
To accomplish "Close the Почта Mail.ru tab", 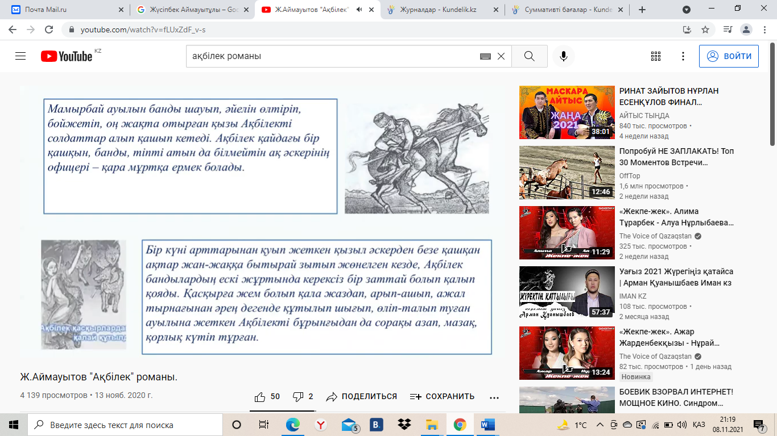I will 121,10.
